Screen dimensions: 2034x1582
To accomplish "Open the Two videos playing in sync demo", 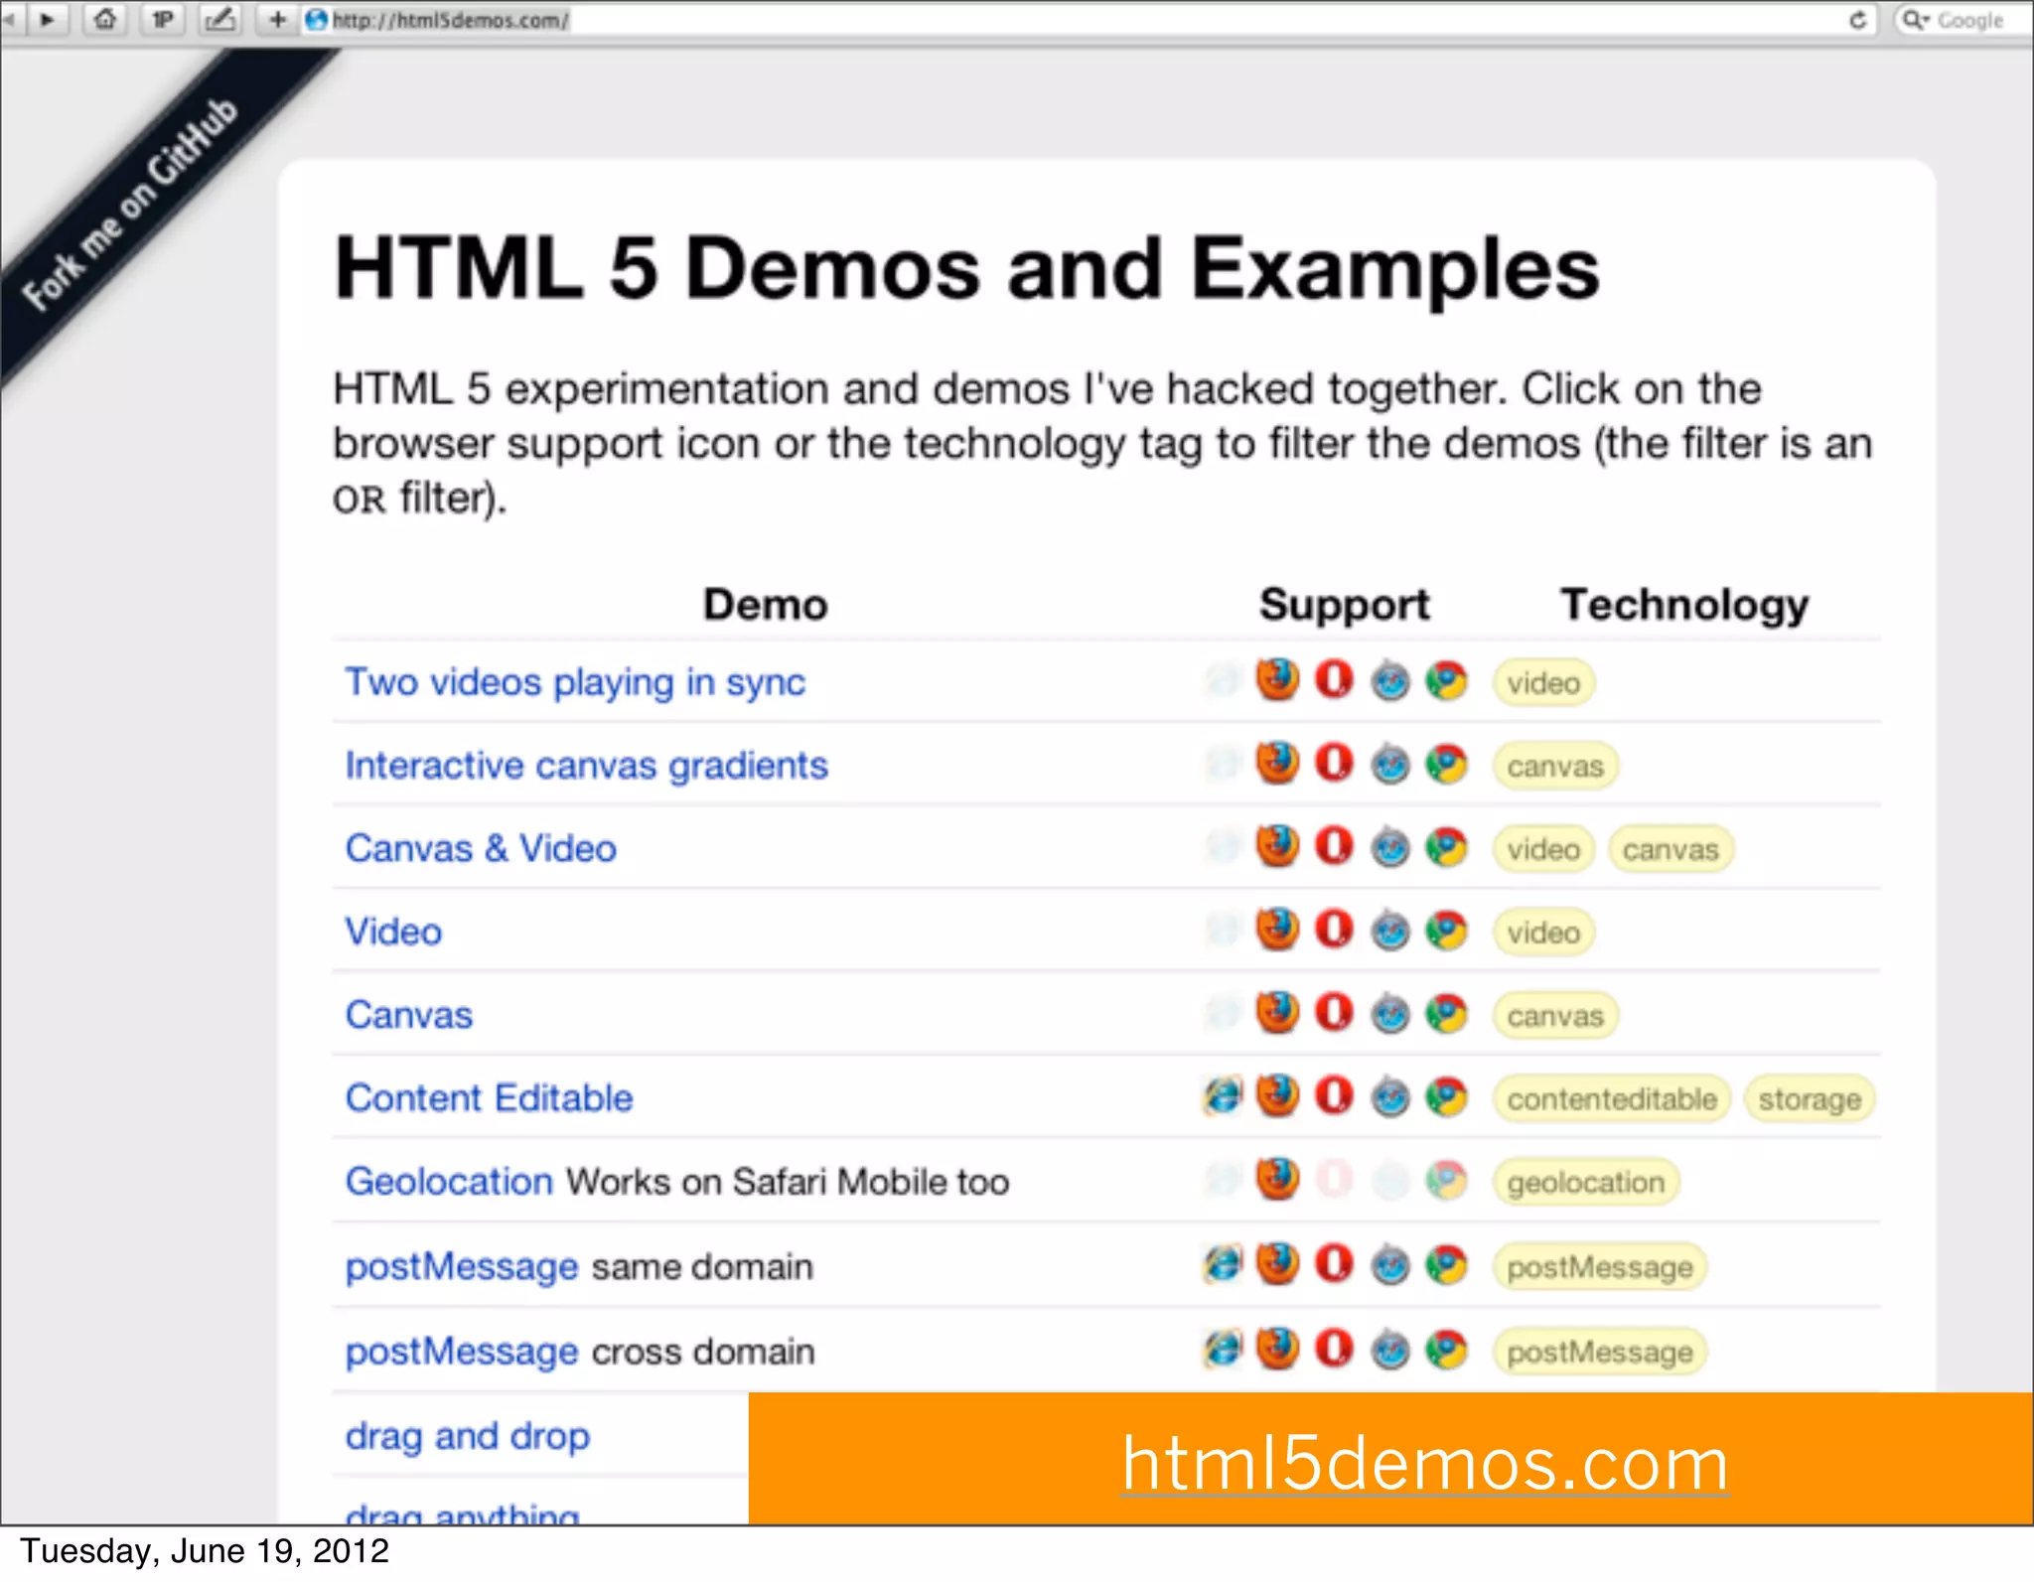I will pyautogui.click(x=574, y=682).
